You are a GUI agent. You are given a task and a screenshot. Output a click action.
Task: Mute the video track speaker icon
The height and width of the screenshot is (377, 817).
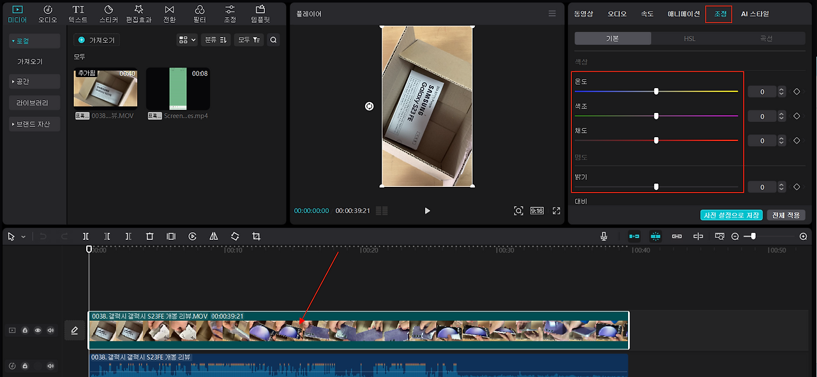pos(50,330)
